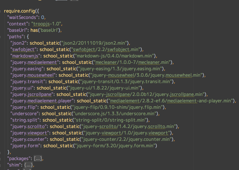
Task: Click the "markdownjs" path key
Action: pos(25,56)
